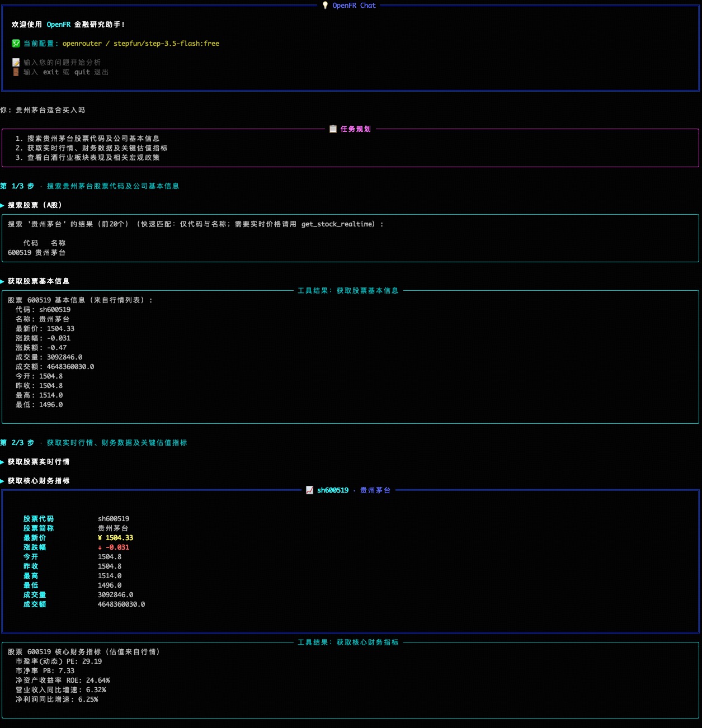Click the 🚪 door icon beside exit instruction

[16, 72]
